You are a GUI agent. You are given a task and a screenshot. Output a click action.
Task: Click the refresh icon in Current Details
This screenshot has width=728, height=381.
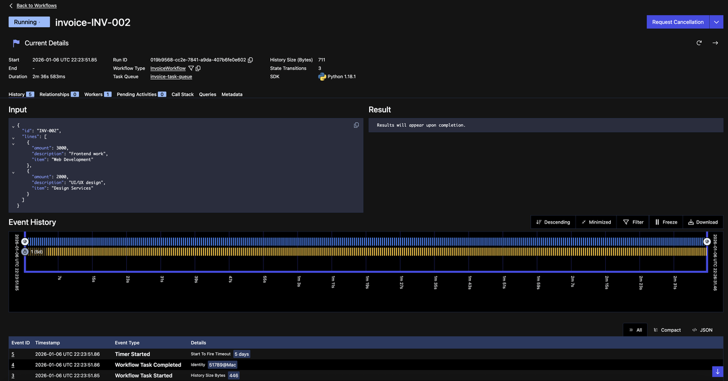coord(699,43)
